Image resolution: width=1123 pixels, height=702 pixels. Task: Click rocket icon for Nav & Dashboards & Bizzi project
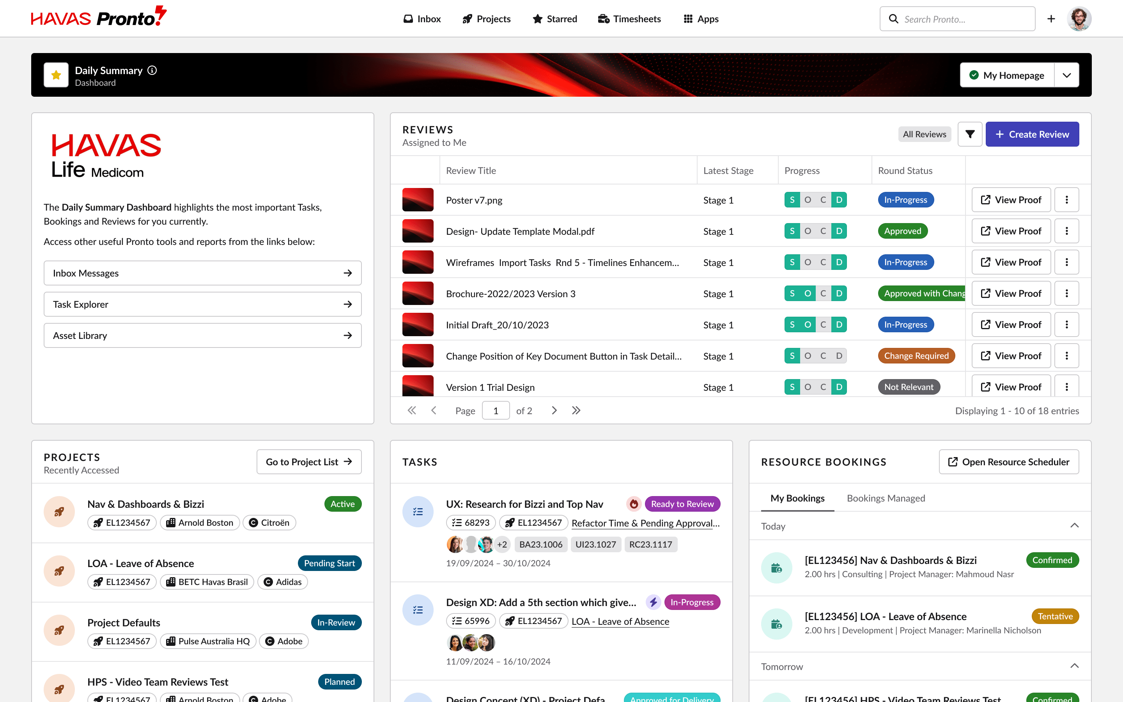(59, 512)
